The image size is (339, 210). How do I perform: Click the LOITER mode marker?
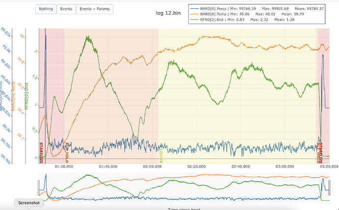(160, 156)
